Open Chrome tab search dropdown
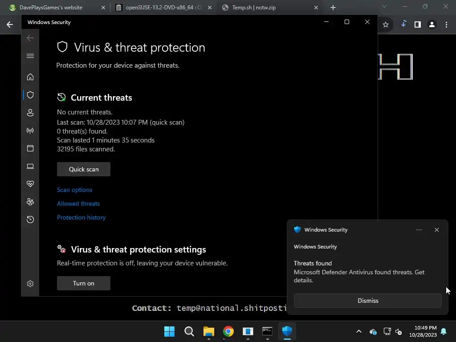The height and width of the screenshot is (342, 456). tap(384, 6)
